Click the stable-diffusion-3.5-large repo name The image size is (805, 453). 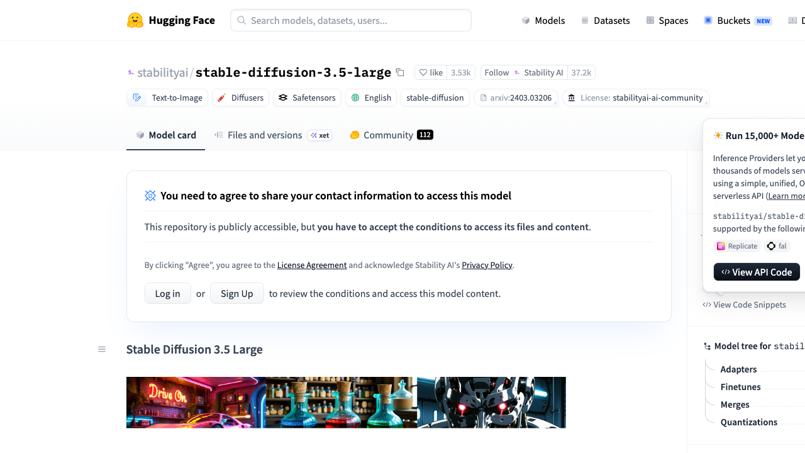click(x=293, y=72)
